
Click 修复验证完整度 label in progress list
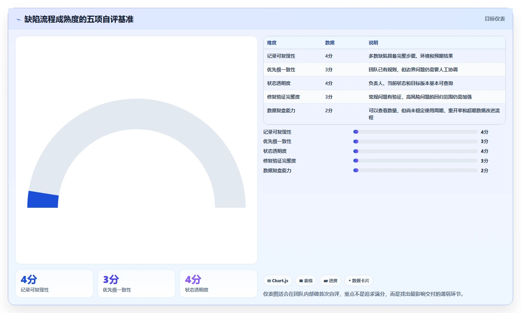[x=280, y=161]
